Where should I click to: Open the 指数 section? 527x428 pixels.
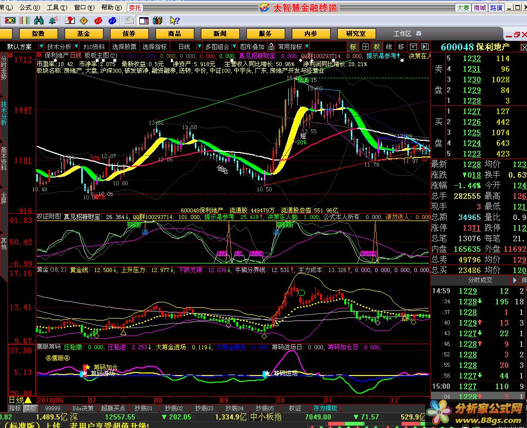click(x=38, y=34)
